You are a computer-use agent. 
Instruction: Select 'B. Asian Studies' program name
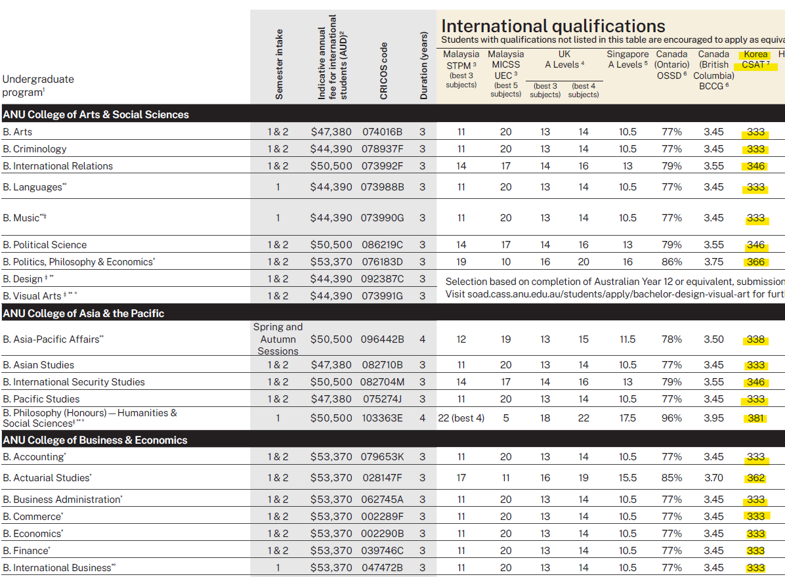(39, 365)
